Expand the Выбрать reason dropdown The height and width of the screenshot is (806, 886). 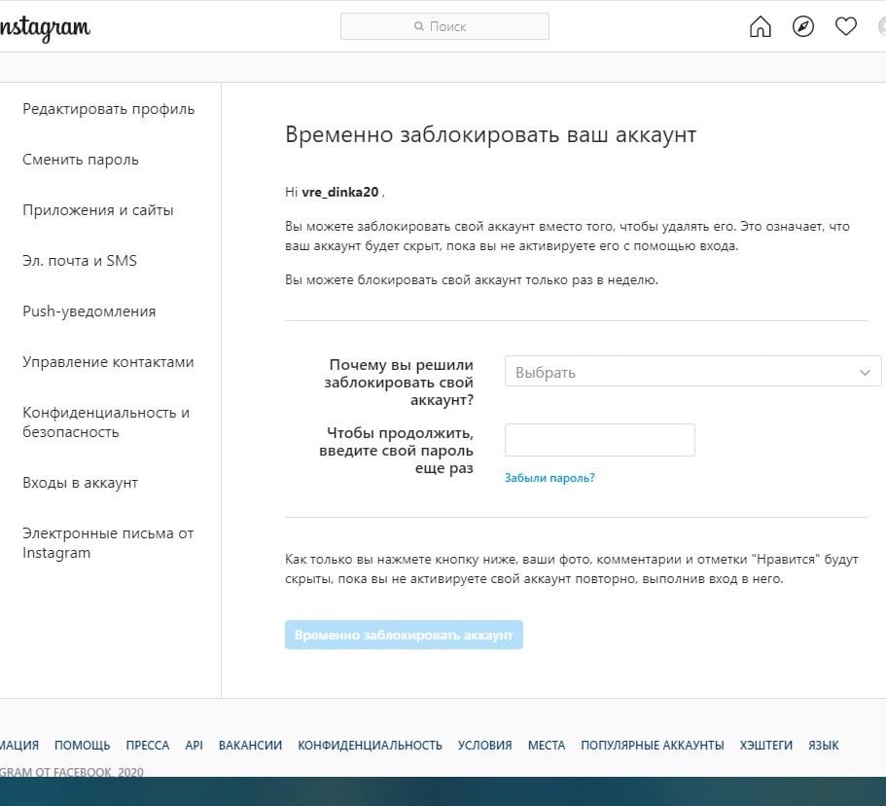(x=692, y=371)
